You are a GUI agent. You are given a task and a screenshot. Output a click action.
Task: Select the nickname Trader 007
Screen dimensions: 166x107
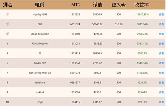point(40,63)
